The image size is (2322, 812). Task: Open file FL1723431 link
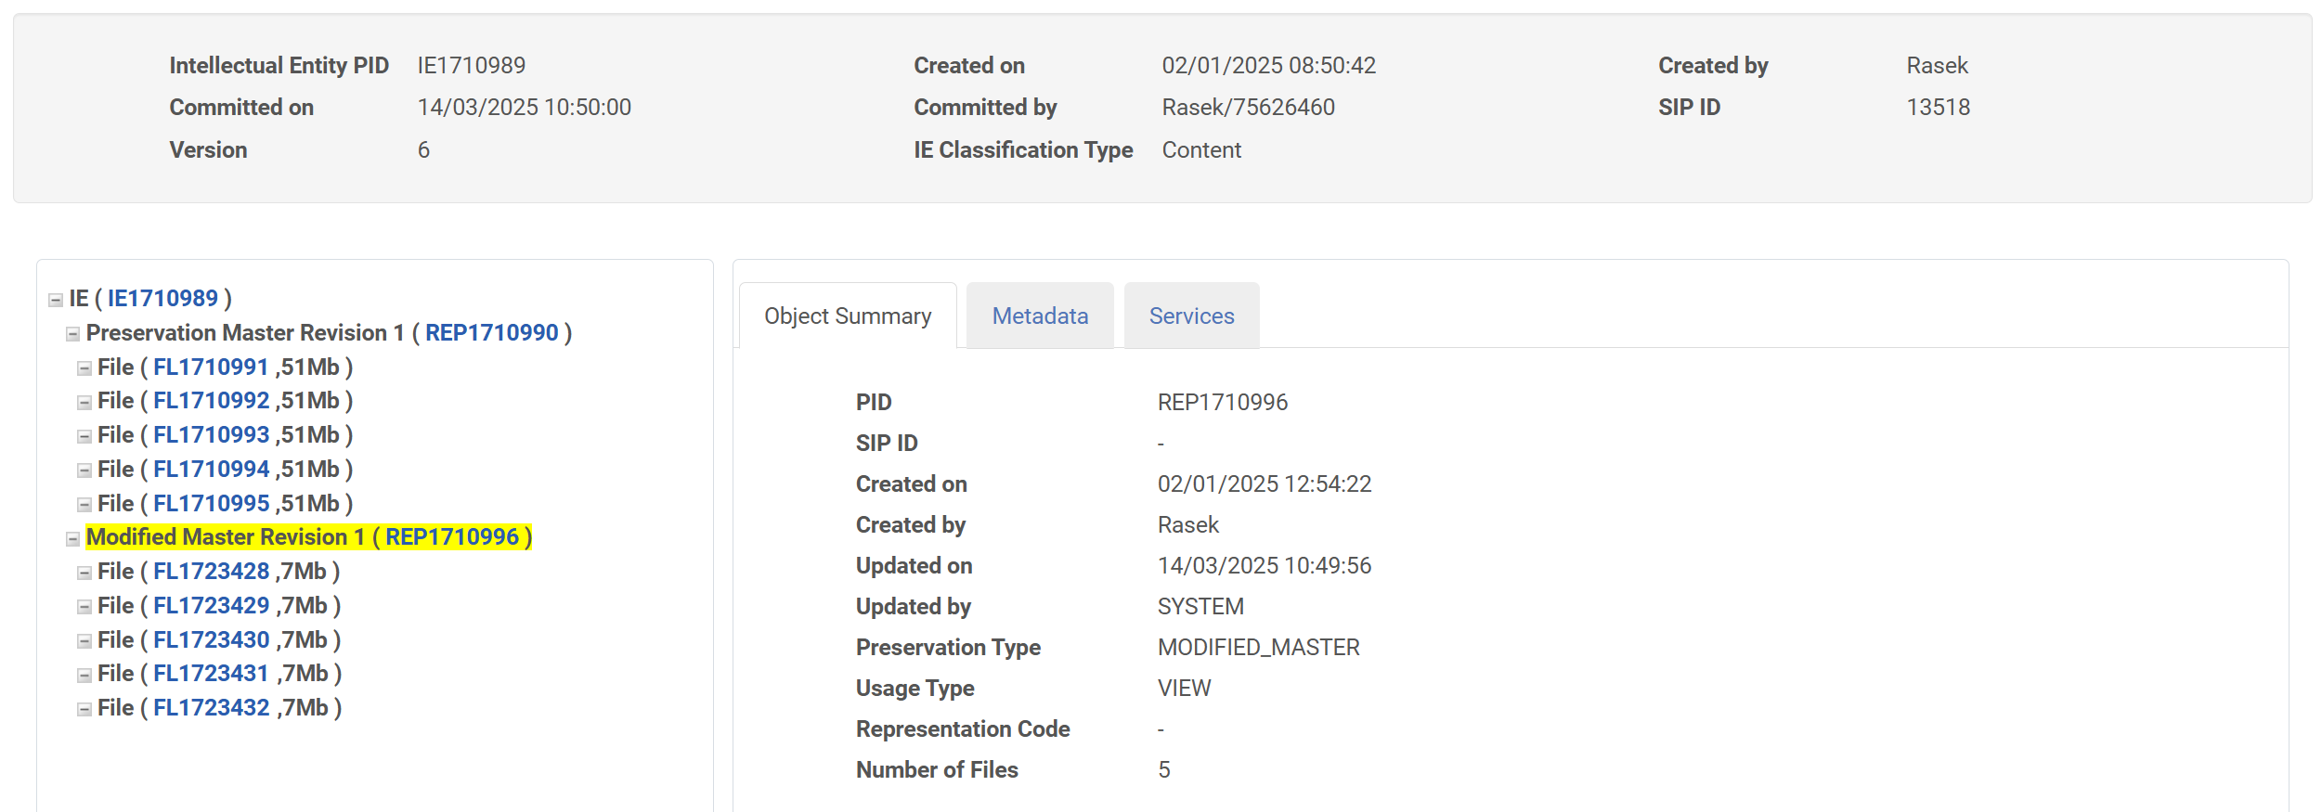pos(211,674)
